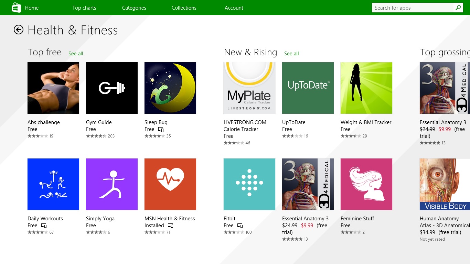Click the LIVESTRONG.COM Calorie Tracker title
This screenshot has width=470, height=264.
tap(245, 126)
